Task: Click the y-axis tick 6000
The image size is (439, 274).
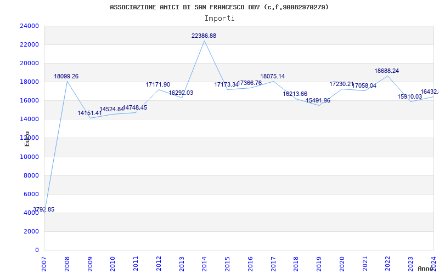Action: pos(31,195)
